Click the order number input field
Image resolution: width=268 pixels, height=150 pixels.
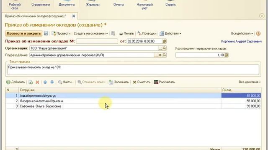pos(97,41)
